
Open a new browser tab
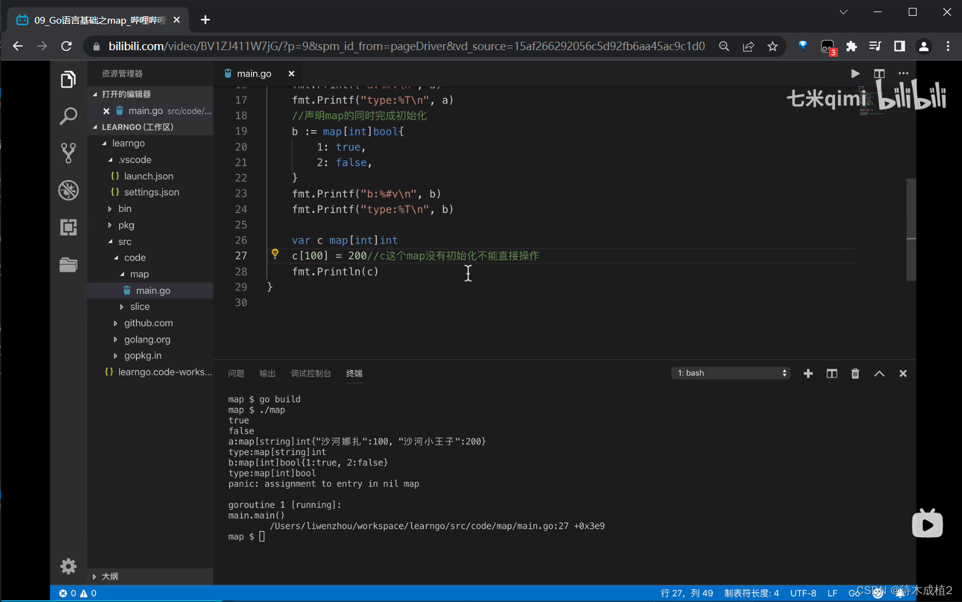(206, 20)
